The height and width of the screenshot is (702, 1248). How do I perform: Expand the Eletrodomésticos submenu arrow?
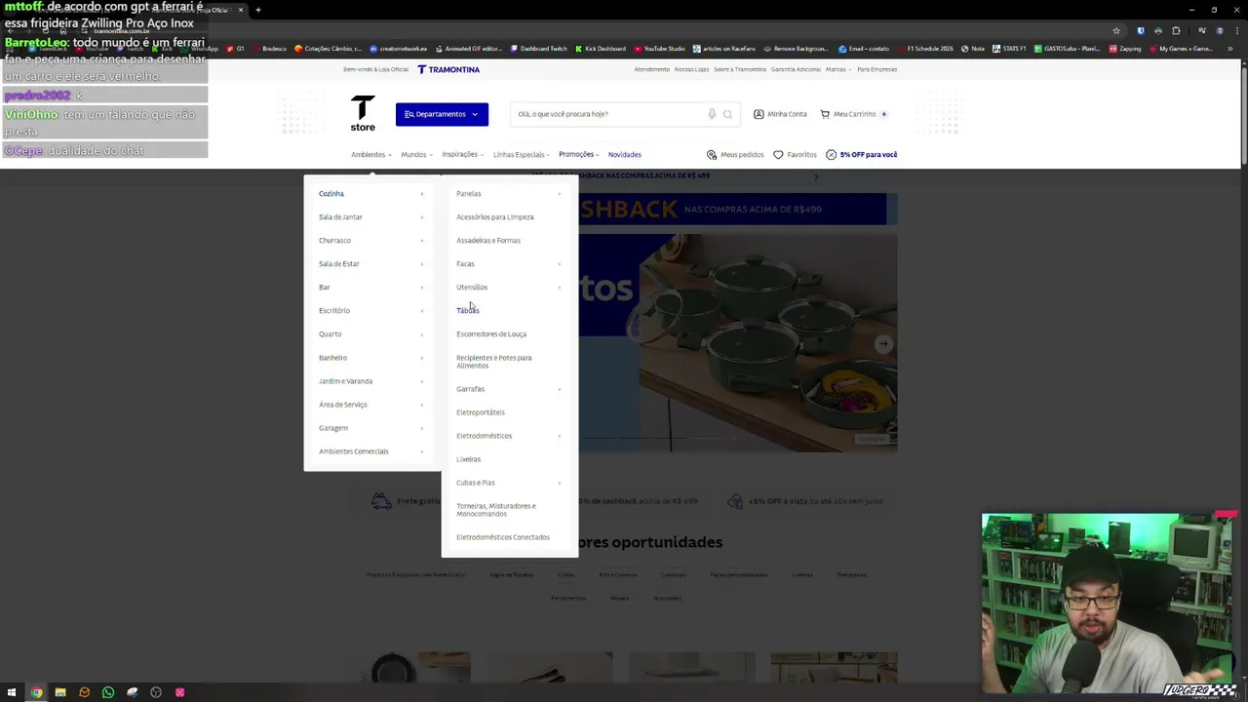[560, 435]
